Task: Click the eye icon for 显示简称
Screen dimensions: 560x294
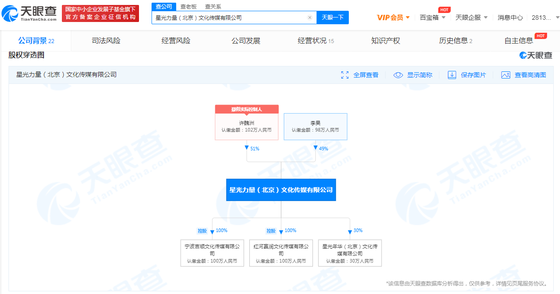Action: tap(398, 75)
